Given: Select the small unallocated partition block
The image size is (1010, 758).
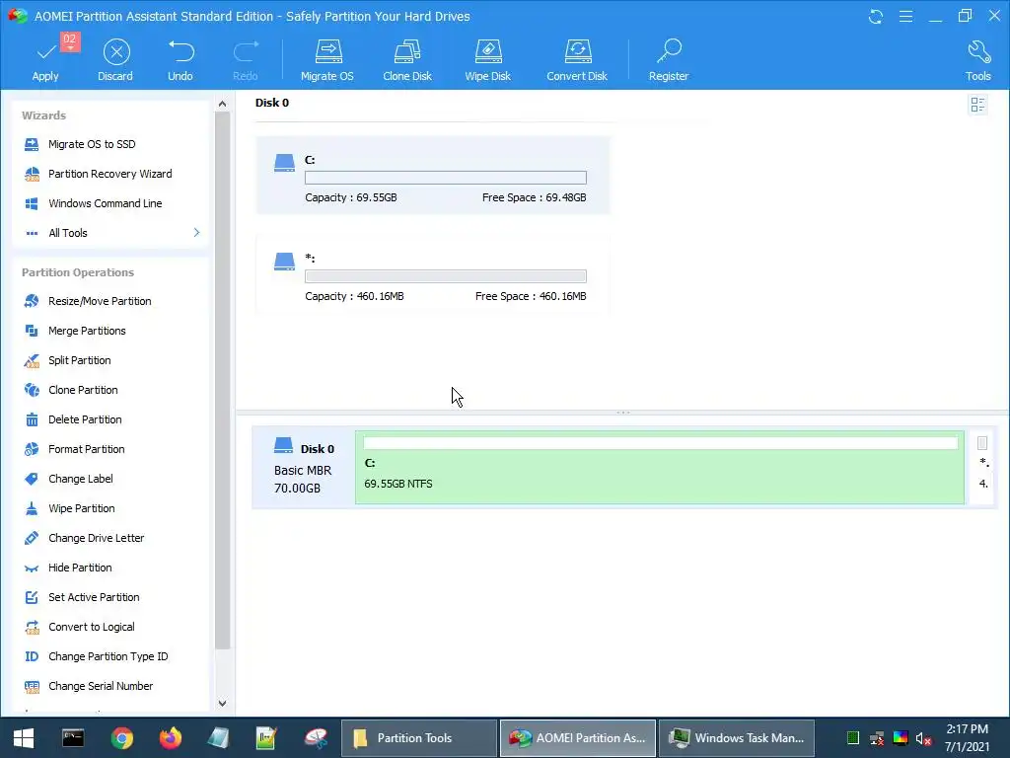Looking at the screenshot, I should pyautogui.click(x=983, y=467).
